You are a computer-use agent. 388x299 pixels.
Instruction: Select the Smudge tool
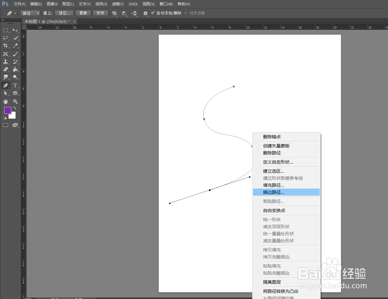click(6, 77)
